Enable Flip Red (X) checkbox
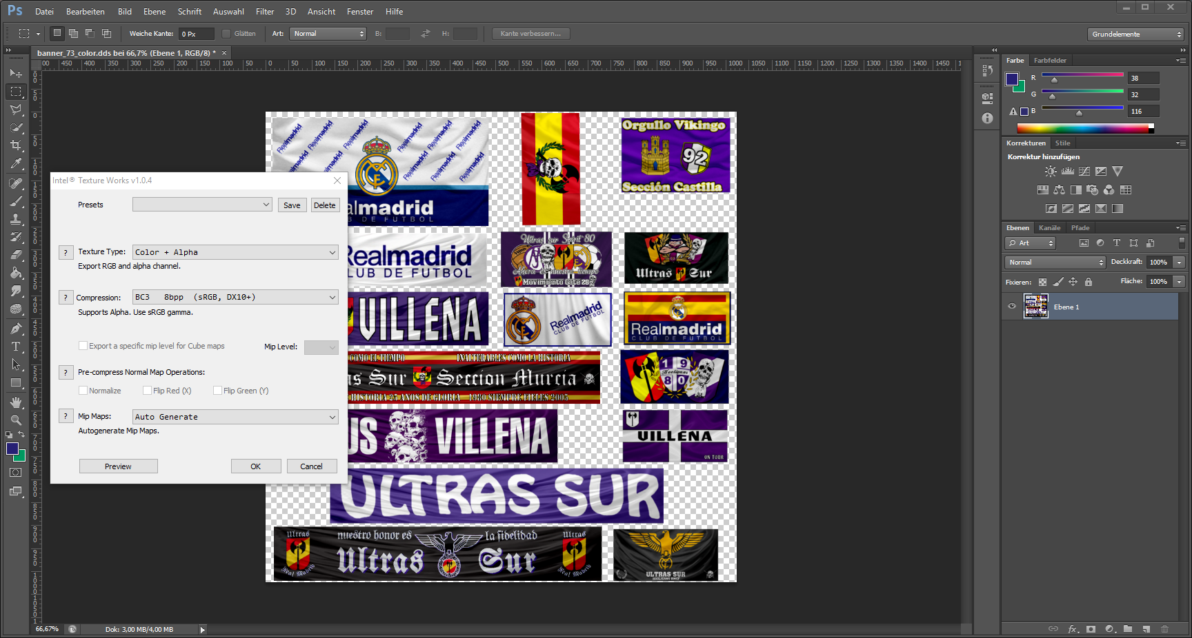The image size is (1192, 638). pos(147,391)
